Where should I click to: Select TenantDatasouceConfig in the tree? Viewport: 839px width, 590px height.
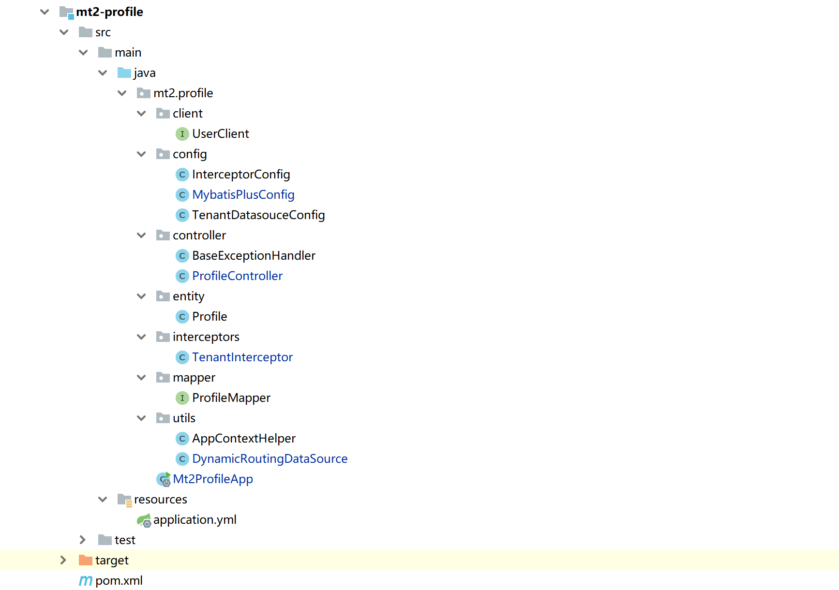point(258,215)
